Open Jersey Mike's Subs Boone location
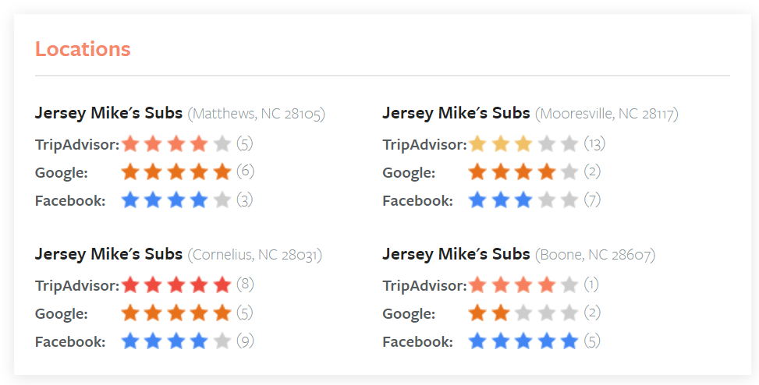This screenshot has height=385, width=759. pos(456,254)
